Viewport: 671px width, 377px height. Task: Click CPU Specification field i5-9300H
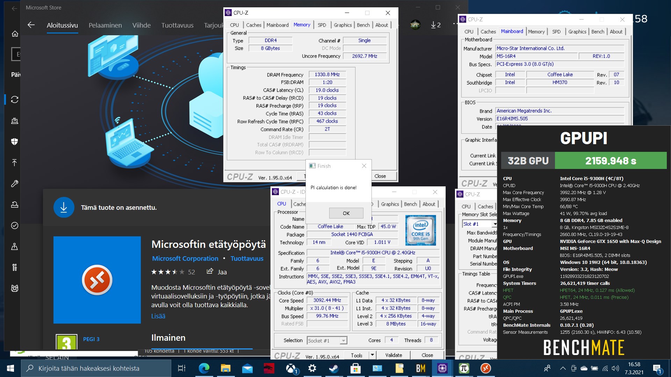pos(373,253)
